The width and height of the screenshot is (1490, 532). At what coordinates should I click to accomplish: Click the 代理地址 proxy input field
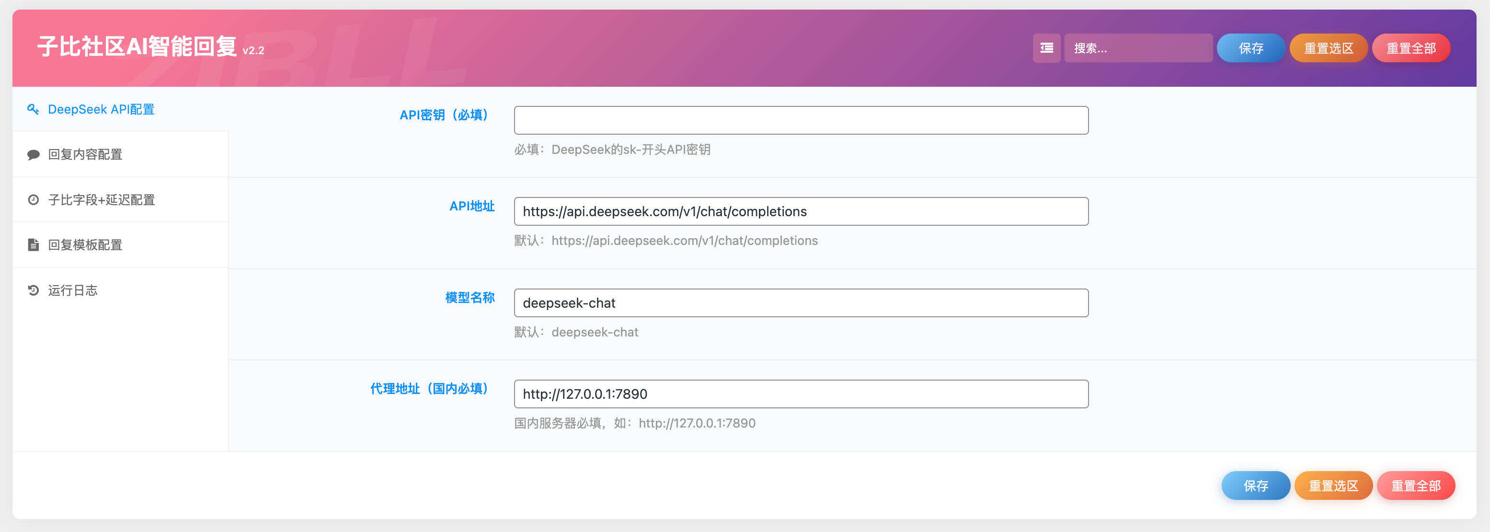(801, 394)
